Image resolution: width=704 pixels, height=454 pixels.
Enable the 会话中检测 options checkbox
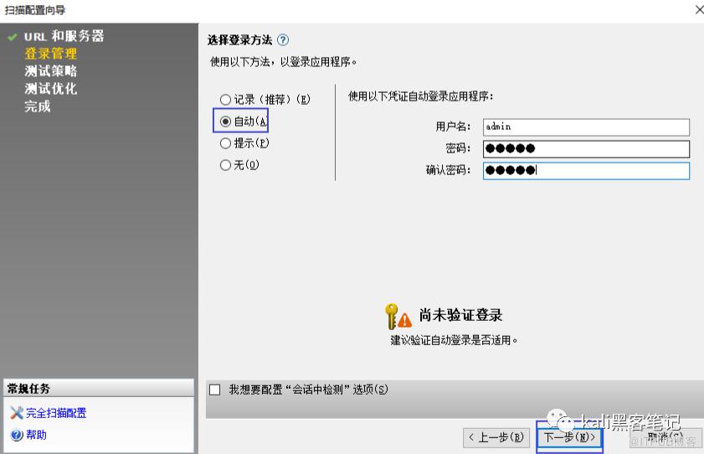[x=214, y=390]
